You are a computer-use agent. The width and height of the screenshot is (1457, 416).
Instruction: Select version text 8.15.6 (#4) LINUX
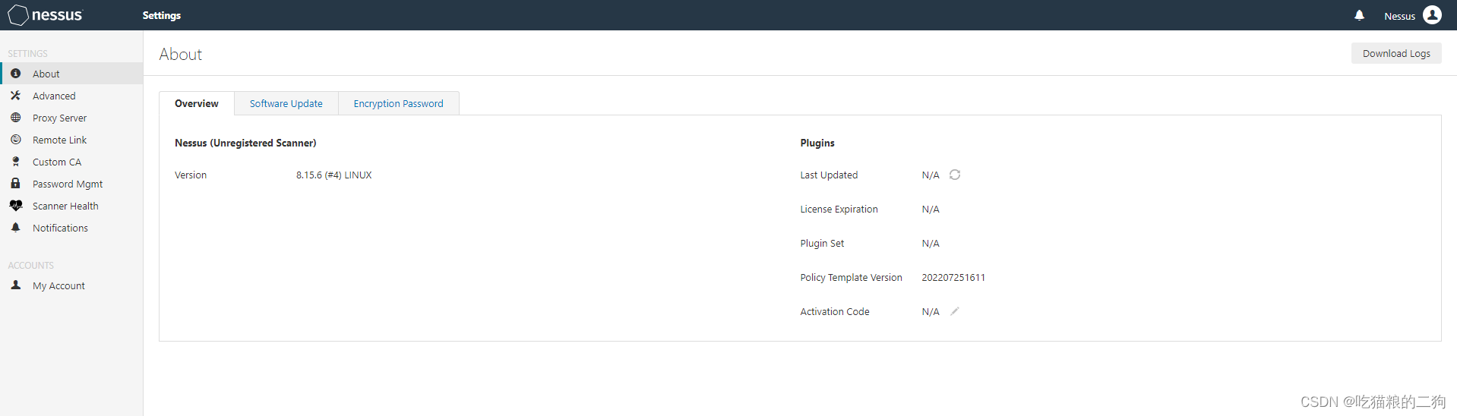pyautogui.click(x=333, y=175)
